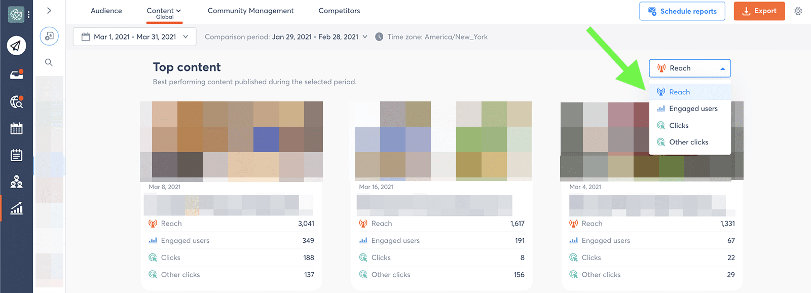This screenshot has width=811, height=293.
Task: Open the Mar 16, 2021 post thumbnail
Action: pyautogui.click(x=443, y=141)
